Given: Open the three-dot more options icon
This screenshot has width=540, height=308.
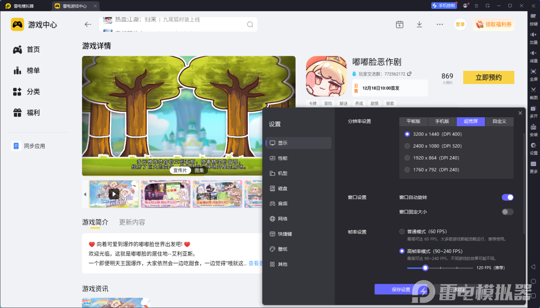Looking at the screenshot, I should point(440,24).
